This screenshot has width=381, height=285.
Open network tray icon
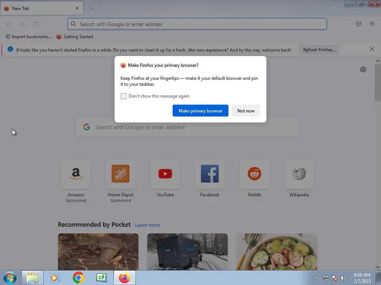pyautogui.click(x=325, y=278)
